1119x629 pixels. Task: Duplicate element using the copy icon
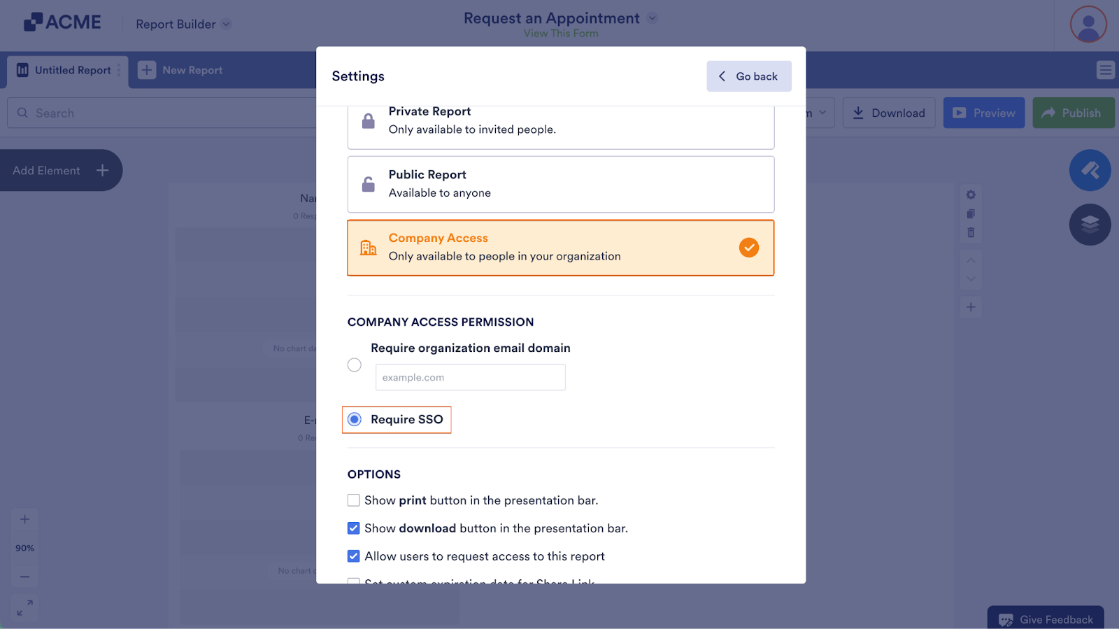971,214
